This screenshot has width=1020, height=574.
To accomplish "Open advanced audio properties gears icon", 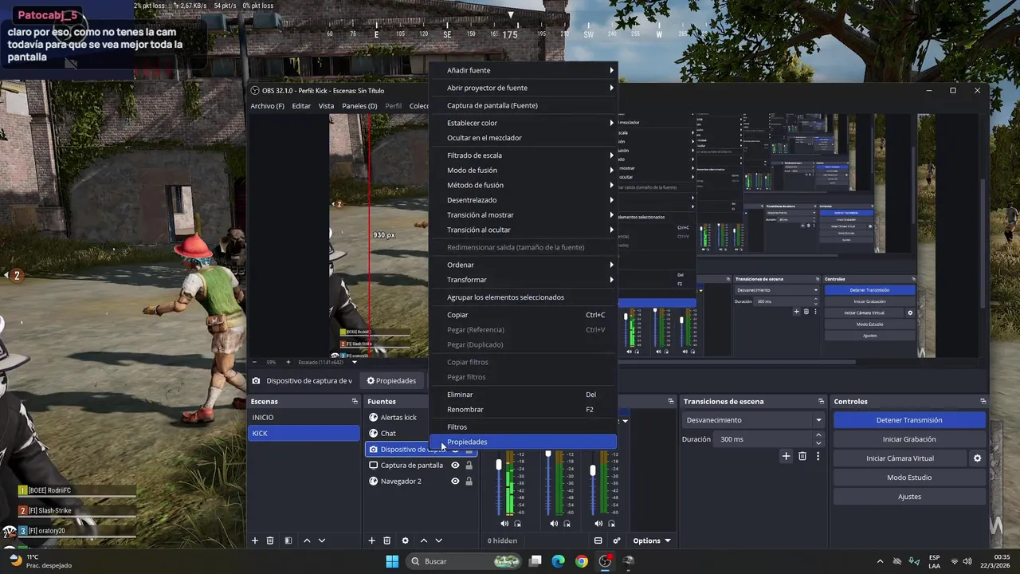I will (617, 541).
